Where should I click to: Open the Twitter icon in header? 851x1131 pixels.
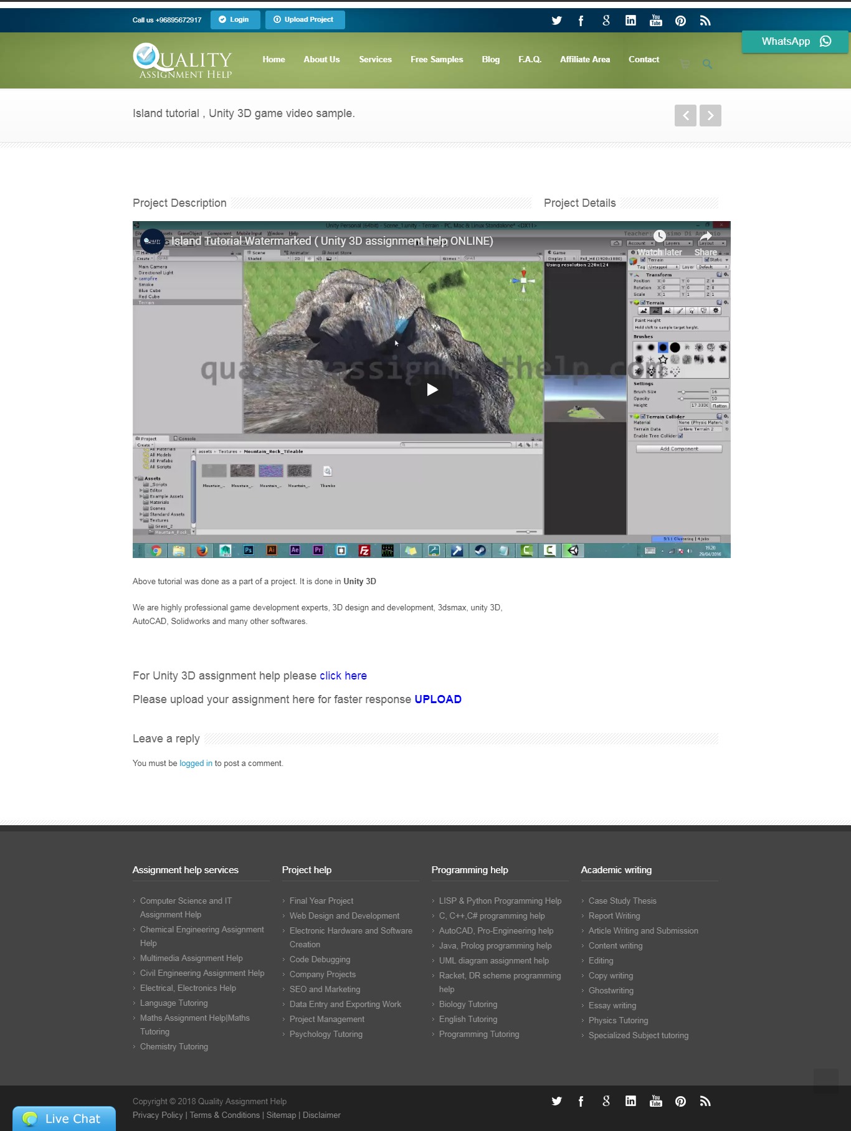556,21
